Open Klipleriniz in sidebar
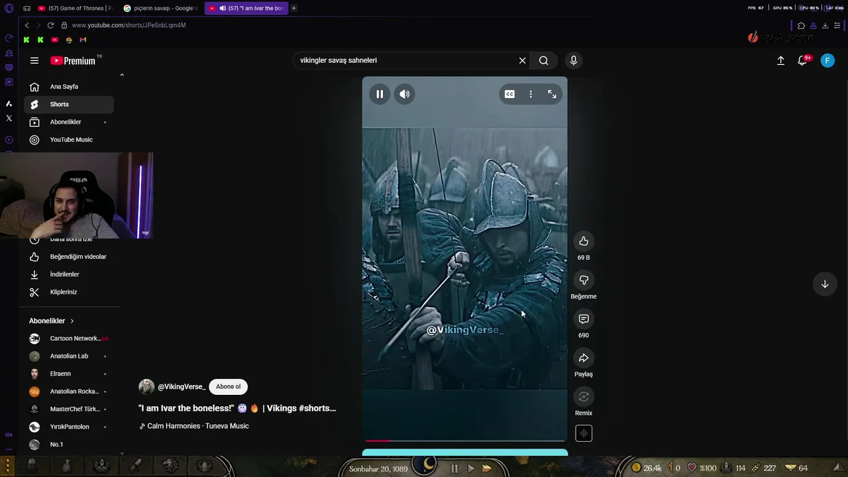Screen dimensions: 848x477 (x=69, y=292)
